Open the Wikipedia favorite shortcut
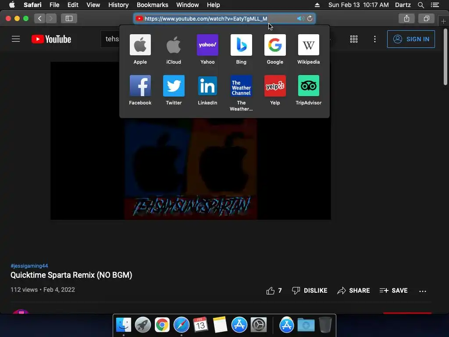Image resolution: width=449 pixels, height=337 pixels. coord(308,49)
